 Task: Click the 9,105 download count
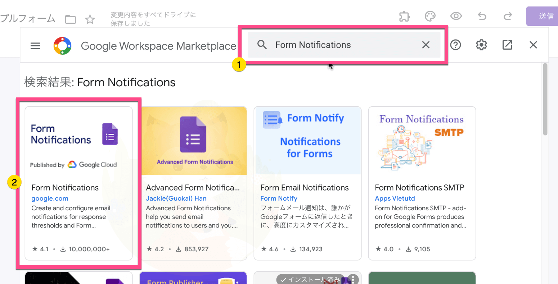pos(418,249)
